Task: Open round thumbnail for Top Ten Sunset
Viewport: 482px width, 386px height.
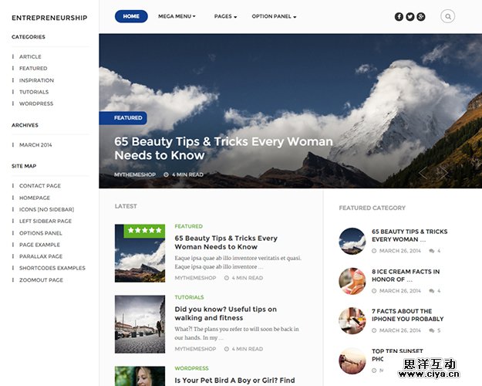Action: coord(352,361)
